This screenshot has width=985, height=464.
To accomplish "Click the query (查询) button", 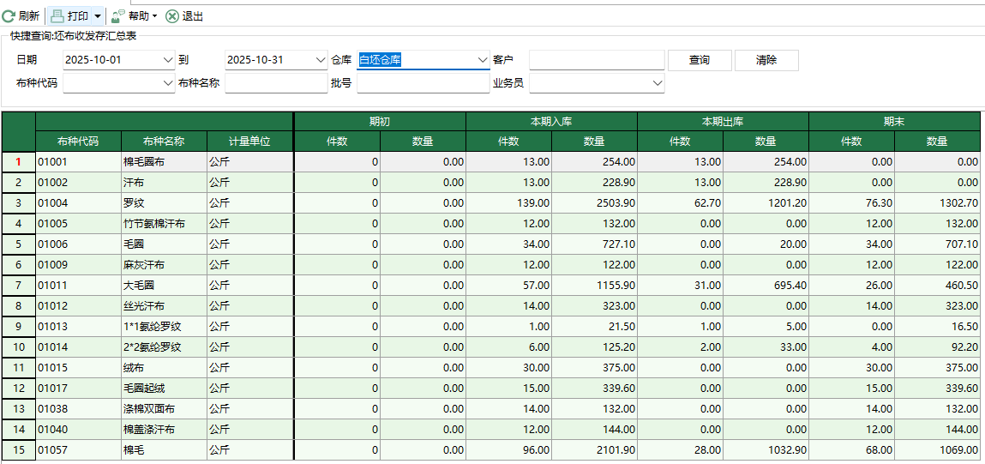I will 699,60.
